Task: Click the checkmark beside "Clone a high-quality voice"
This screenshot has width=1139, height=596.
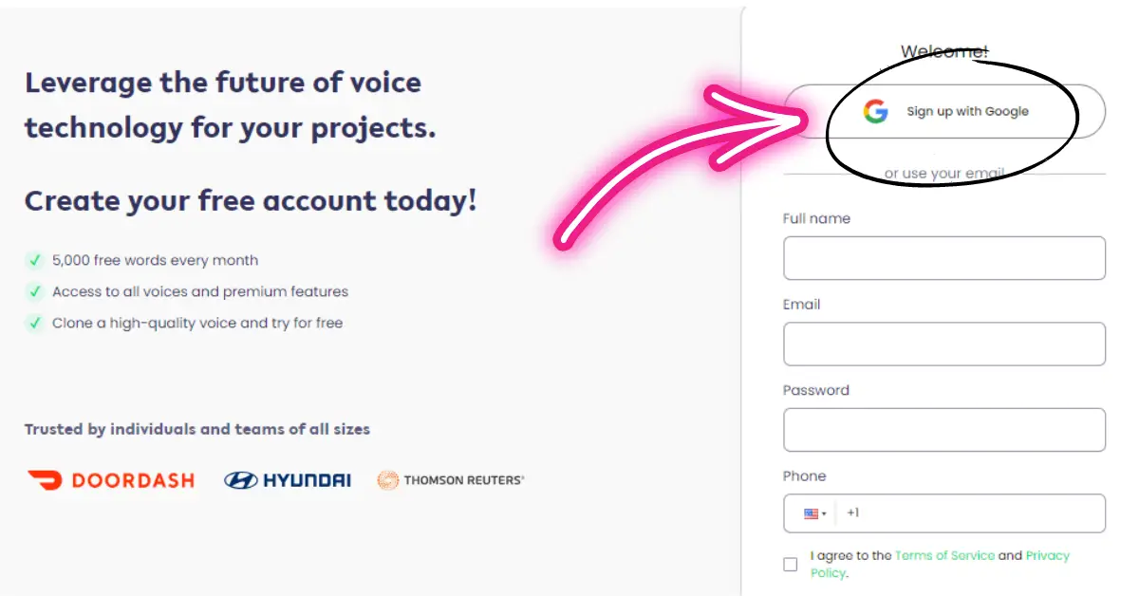Action: coord(33,323)
